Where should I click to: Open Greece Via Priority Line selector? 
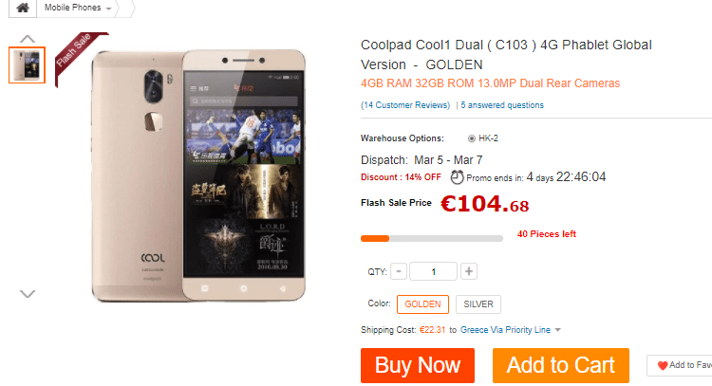point(505,330)
